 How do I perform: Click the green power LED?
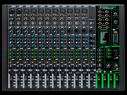click(117, 28)
